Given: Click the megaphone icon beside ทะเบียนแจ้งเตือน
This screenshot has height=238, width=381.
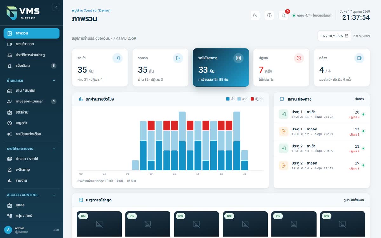Looking at the screenshot, I should click(10, 134).
